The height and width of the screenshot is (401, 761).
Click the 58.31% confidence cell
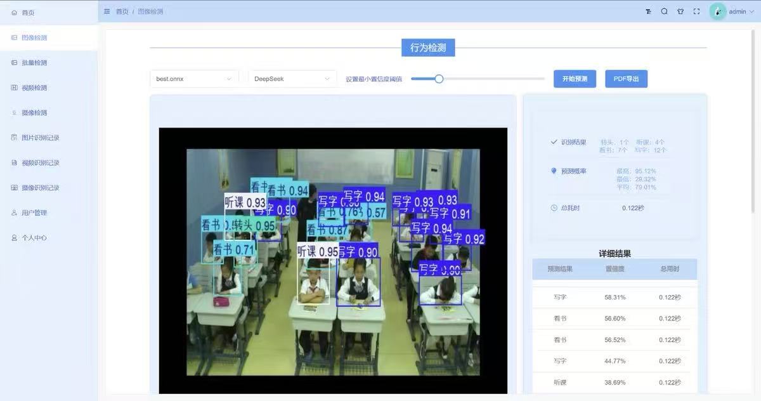[x=615, y=297]
